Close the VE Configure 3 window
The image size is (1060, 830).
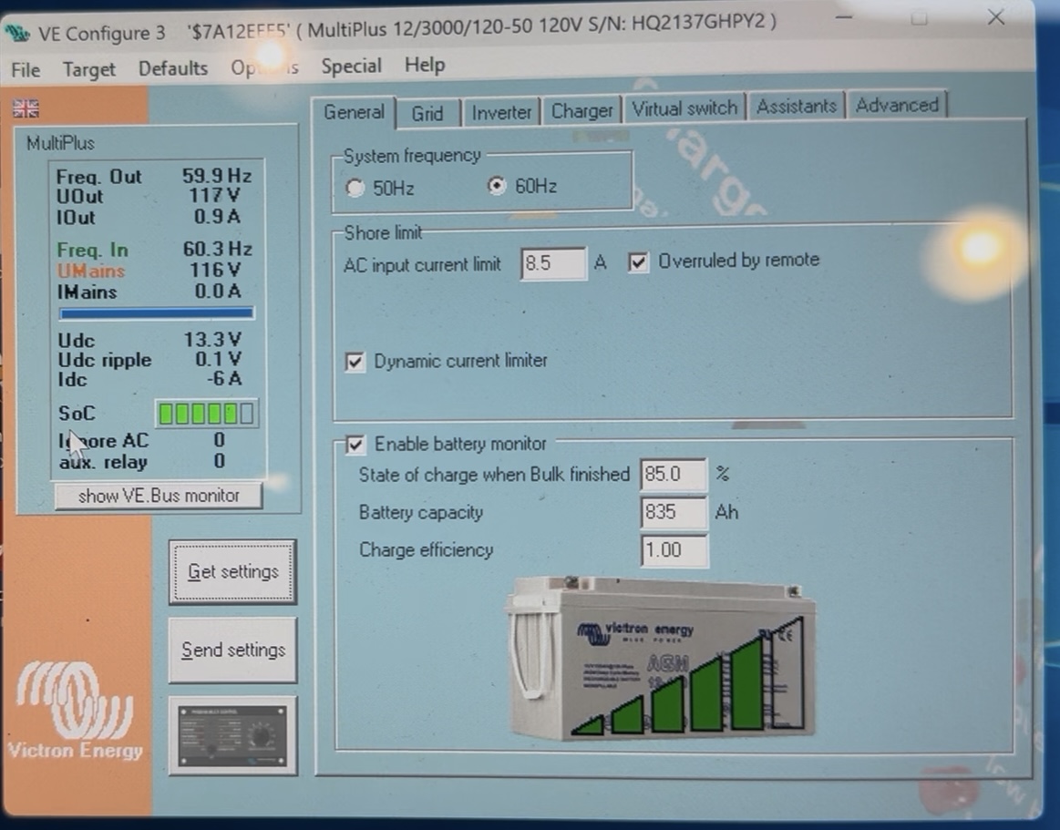(x=996, y=17)
